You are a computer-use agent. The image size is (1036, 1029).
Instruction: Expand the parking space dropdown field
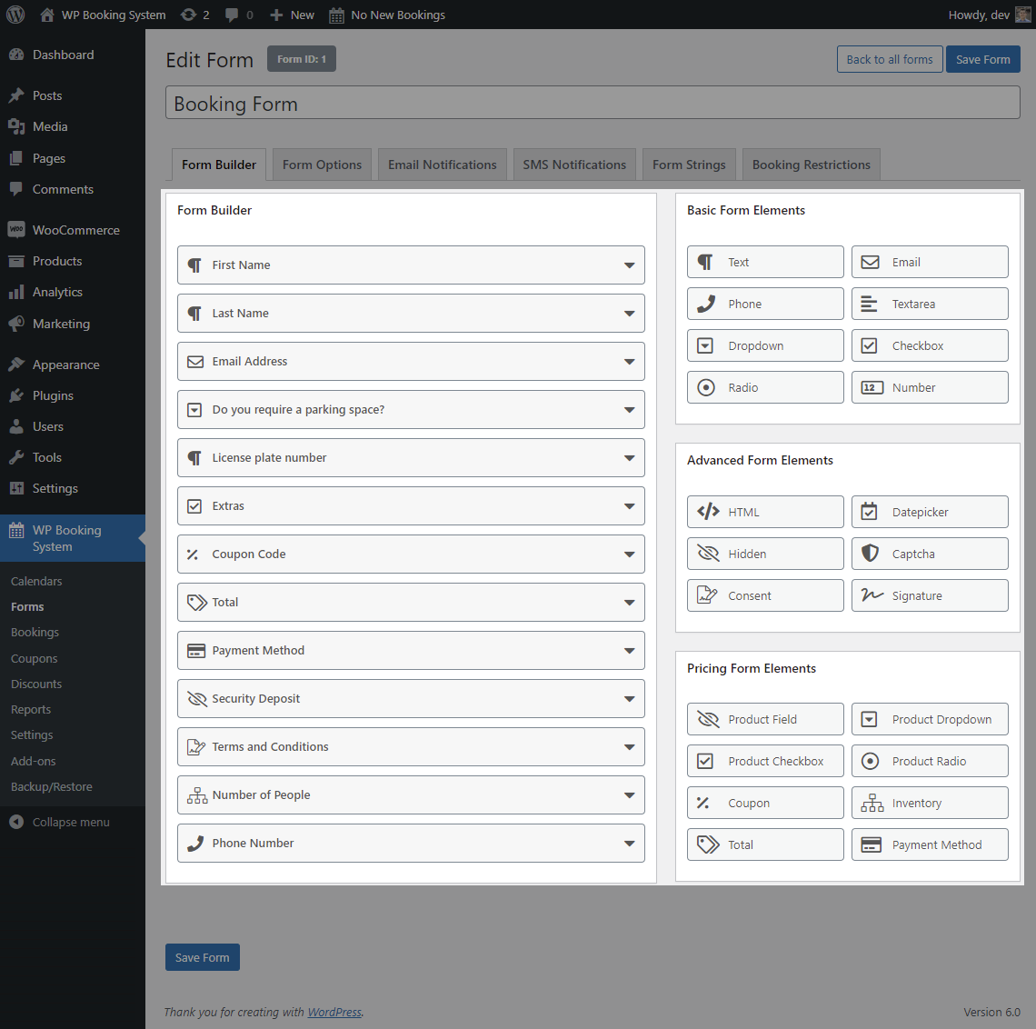click(629, 410)
